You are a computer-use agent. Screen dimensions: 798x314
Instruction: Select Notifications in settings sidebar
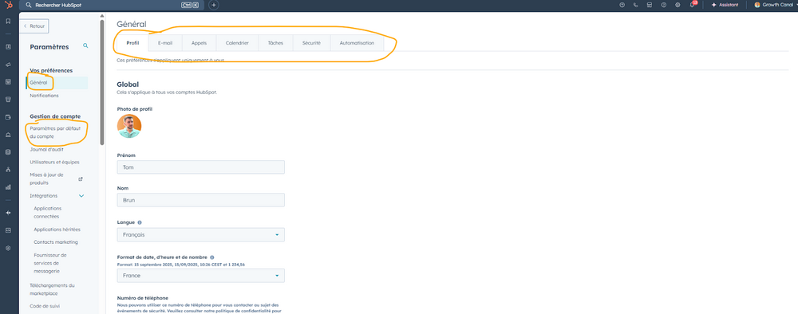pyautogui.click(x=44, y=96)
